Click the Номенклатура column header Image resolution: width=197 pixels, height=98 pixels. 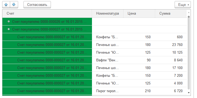(x=107, y=14)
